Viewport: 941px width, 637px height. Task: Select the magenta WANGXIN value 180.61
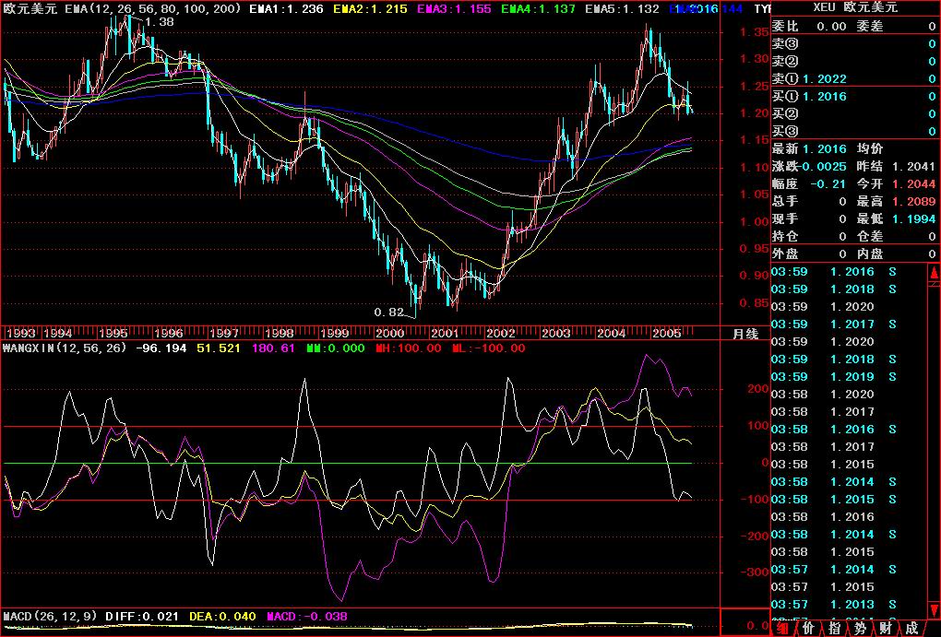point(273,348)
